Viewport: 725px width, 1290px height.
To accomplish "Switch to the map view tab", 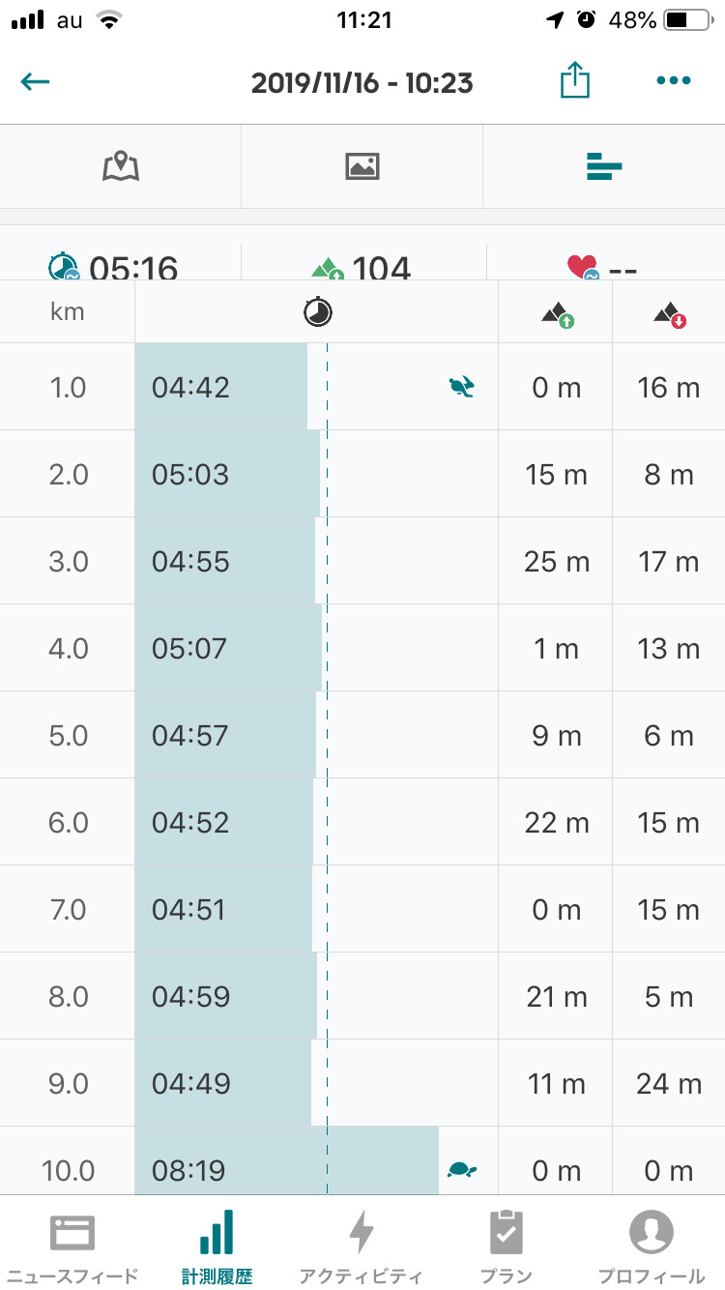I will point(121,166).
